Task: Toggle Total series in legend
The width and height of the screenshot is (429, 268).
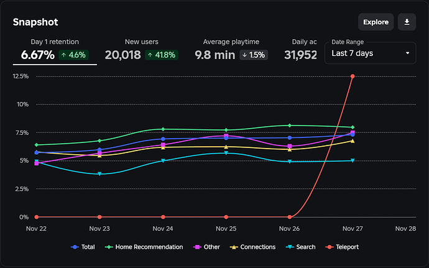Action: coord(83,247)
